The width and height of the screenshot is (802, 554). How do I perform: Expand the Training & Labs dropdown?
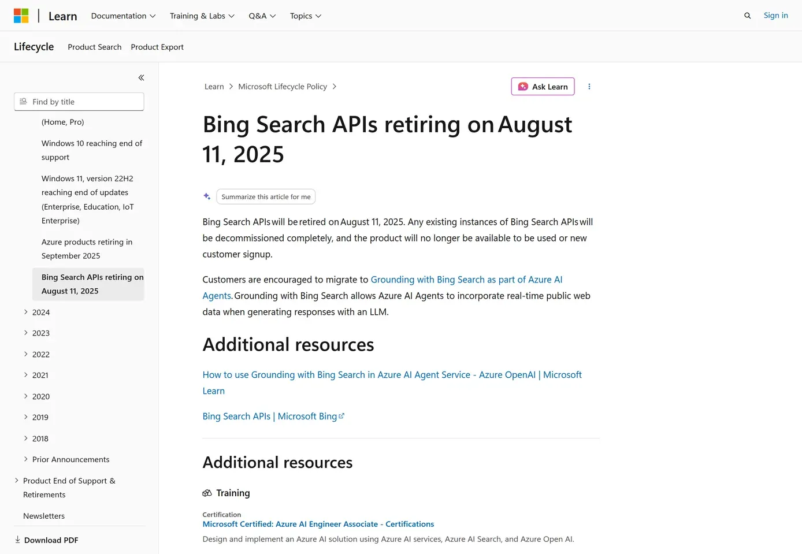coord(202,16)
